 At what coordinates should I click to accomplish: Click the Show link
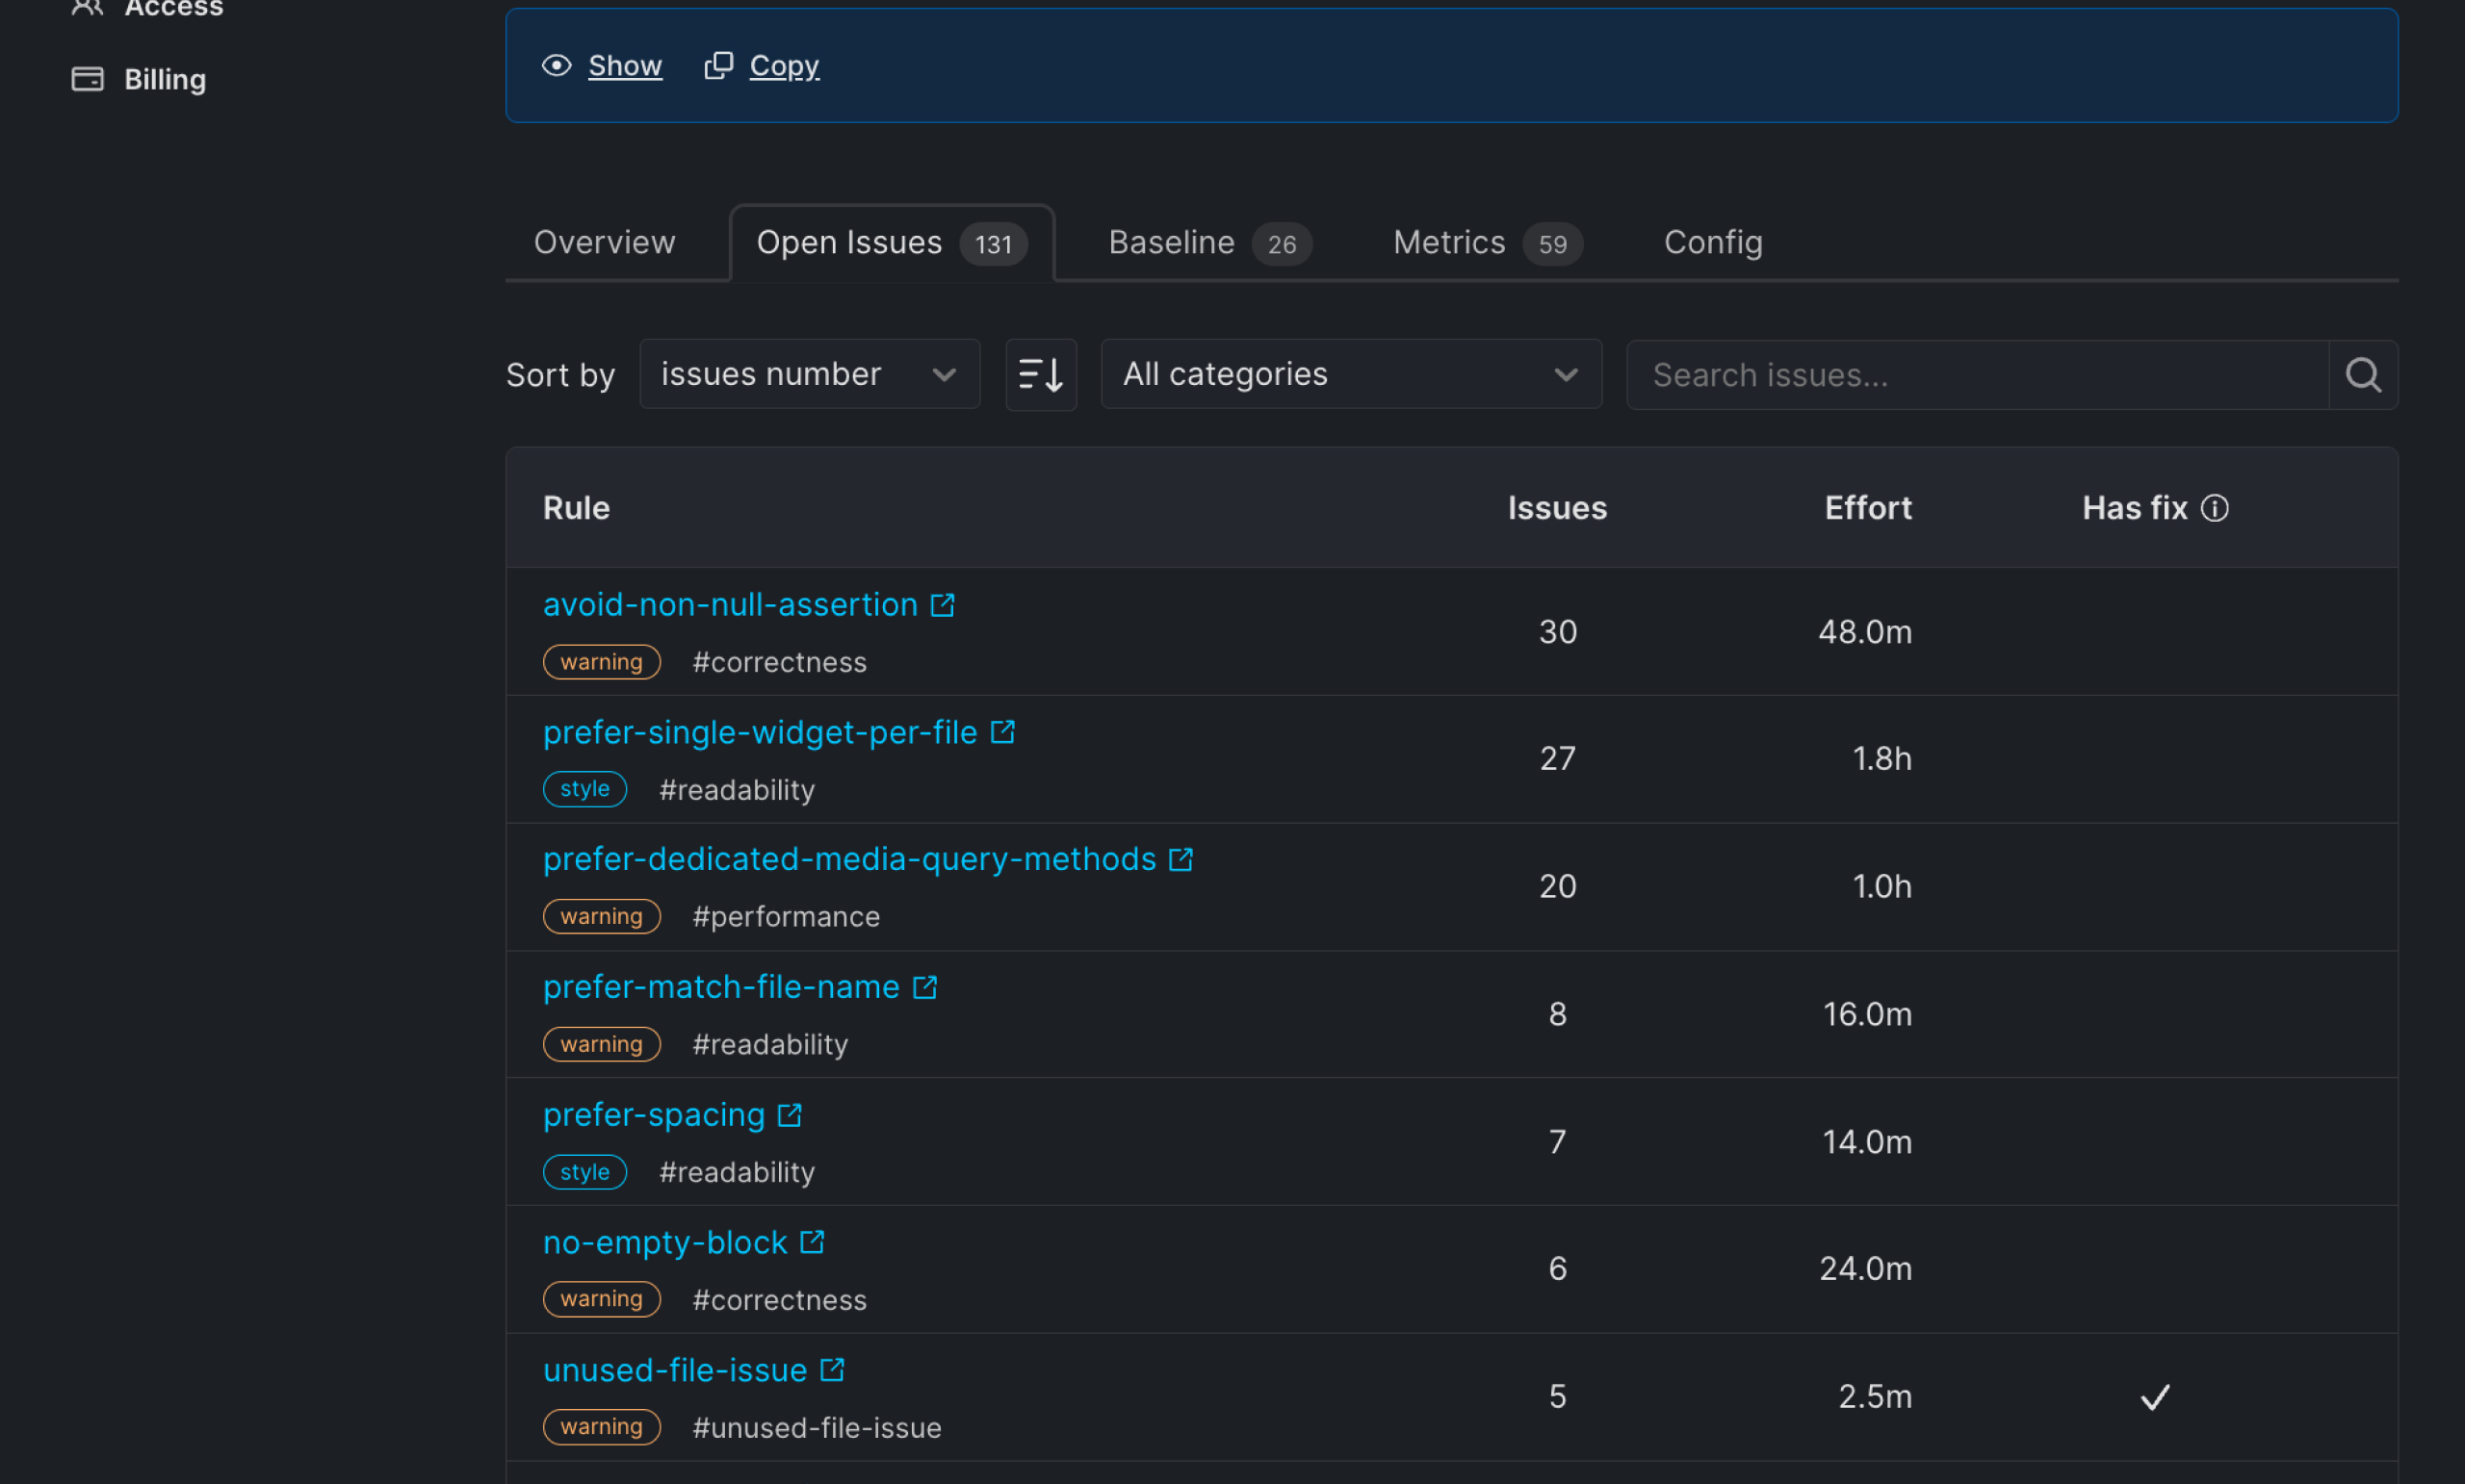tap(624, 66)
